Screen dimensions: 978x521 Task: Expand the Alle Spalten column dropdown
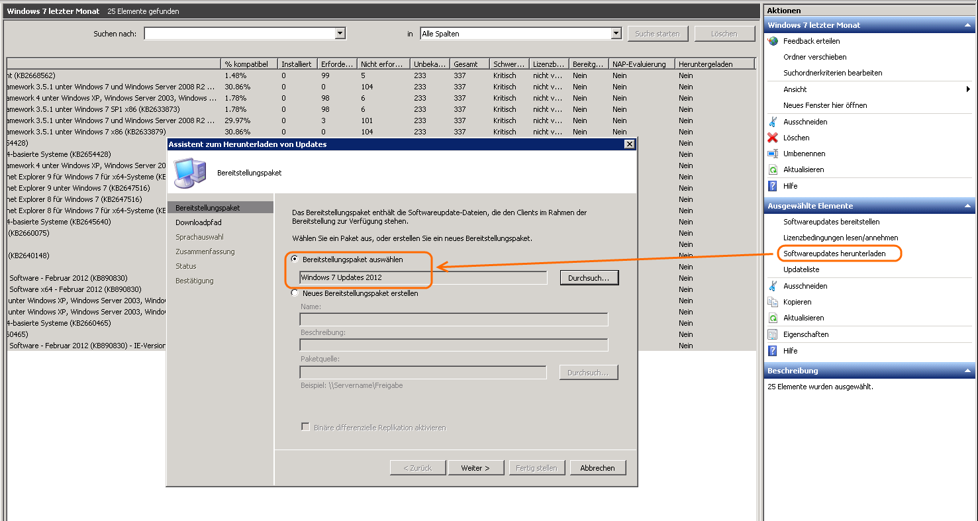click(x=616, y=33)
